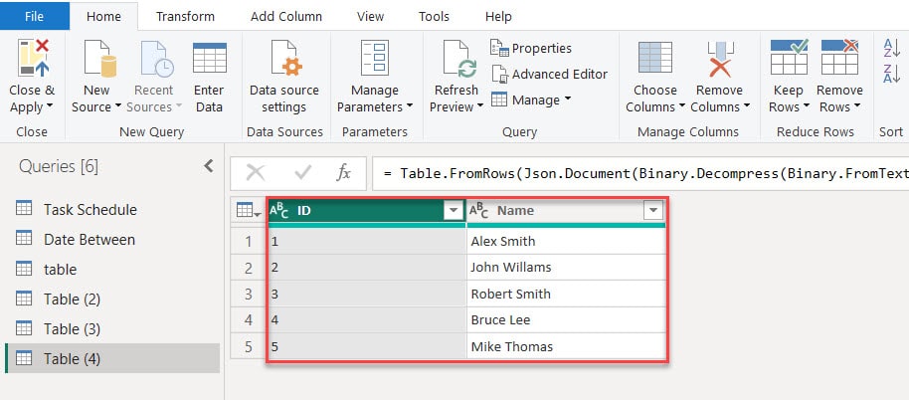Click the Manage Parameters icon
The height and width of the screenshot is (400, 909).
[x=375, y=58]
